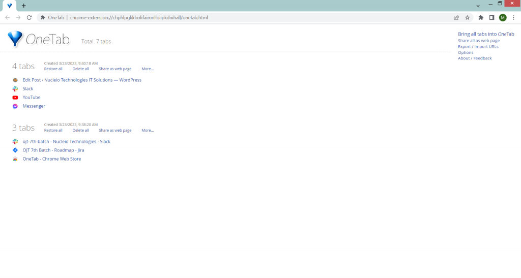Open the tab search chevron

(478, 6)
